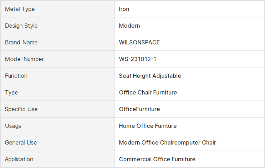Click the Function label cell

coord(57,76)
